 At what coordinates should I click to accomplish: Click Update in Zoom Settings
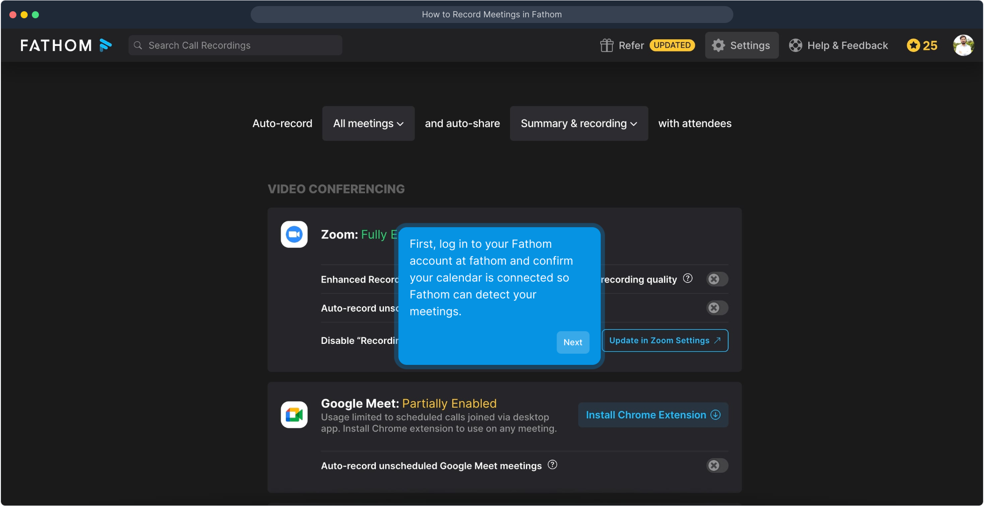tap(665, 341)
